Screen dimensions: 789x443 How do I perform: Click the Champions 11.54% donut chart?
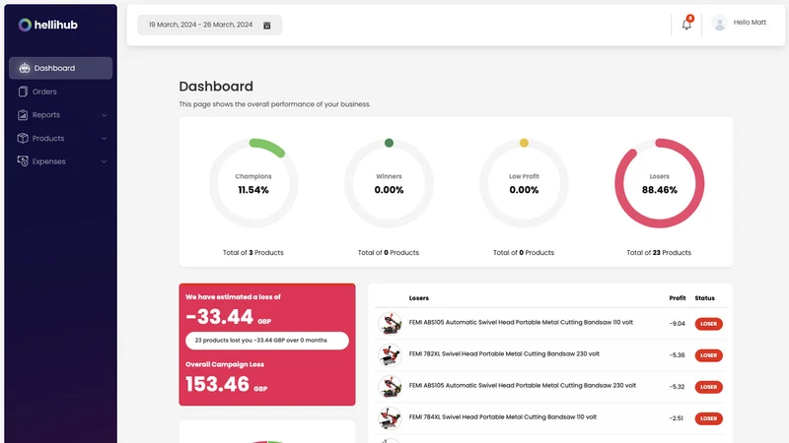tap(253, 183)
